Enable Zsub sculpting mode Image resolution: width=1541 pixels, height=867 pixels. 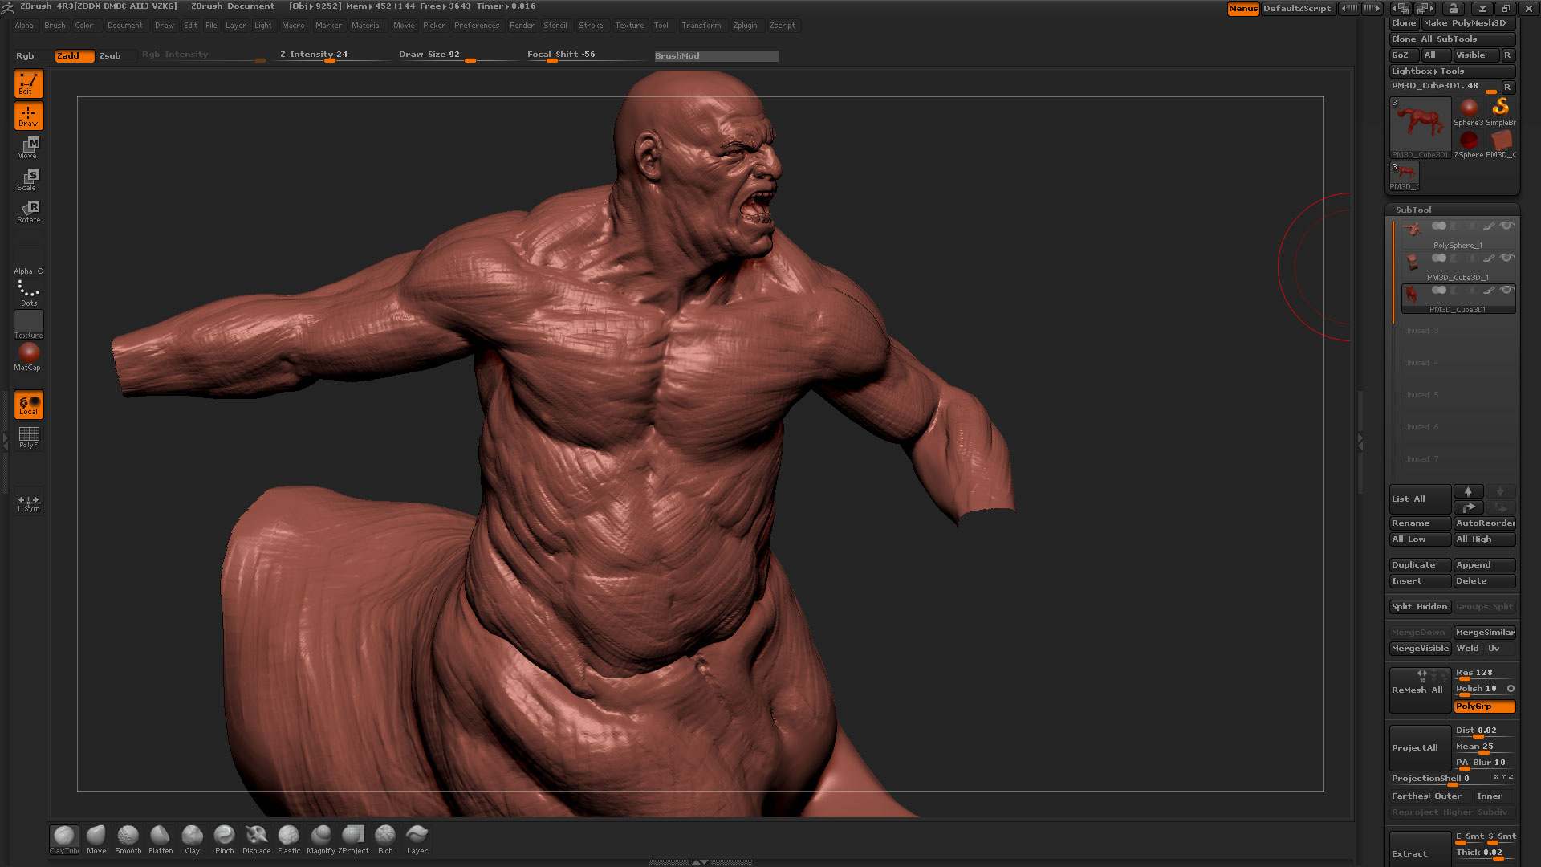(110, 56)
